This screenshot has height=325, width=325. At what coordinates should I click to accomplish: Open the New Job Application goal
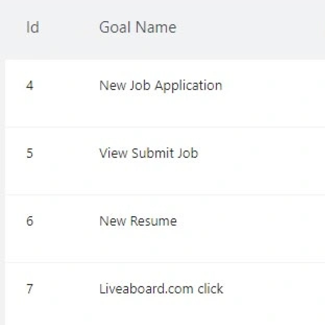point(160,86)
